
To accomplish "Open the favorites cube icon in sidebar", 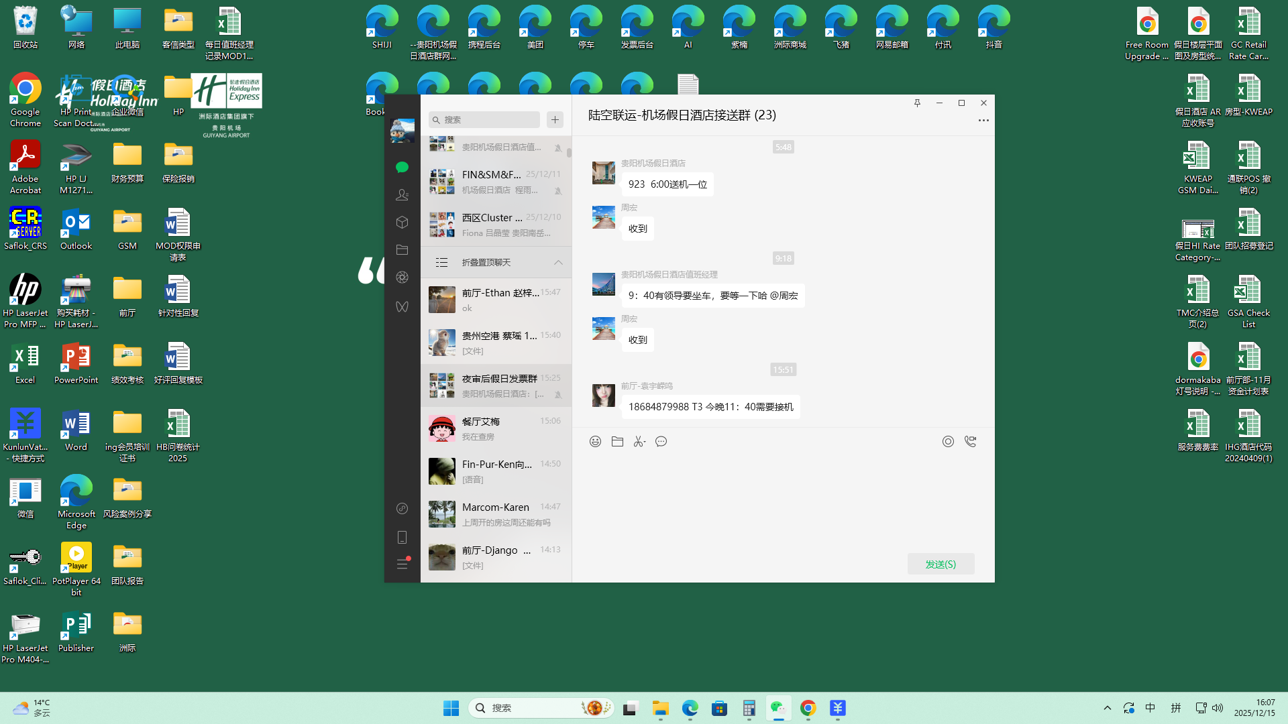I will tap(402, 223).
